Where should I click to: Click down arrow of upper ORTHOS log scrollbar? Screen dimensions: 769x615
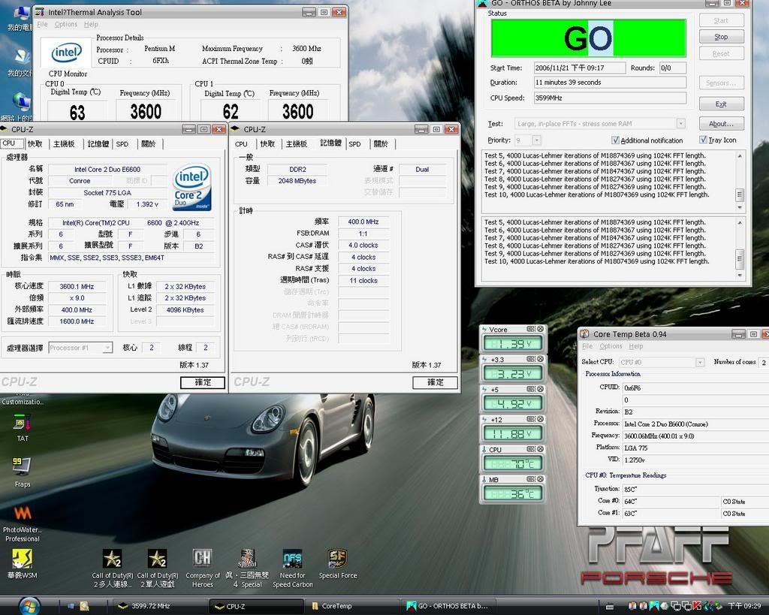740,207
